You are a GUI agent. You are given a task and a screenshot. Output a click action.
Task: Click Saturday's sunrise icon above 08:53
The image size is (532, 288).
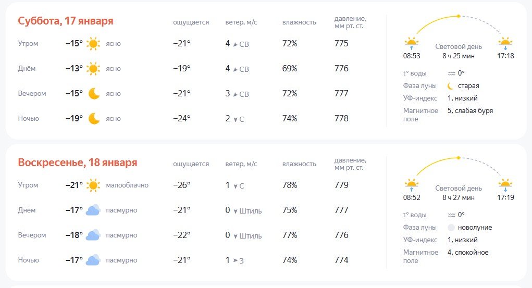pos(412,43)
